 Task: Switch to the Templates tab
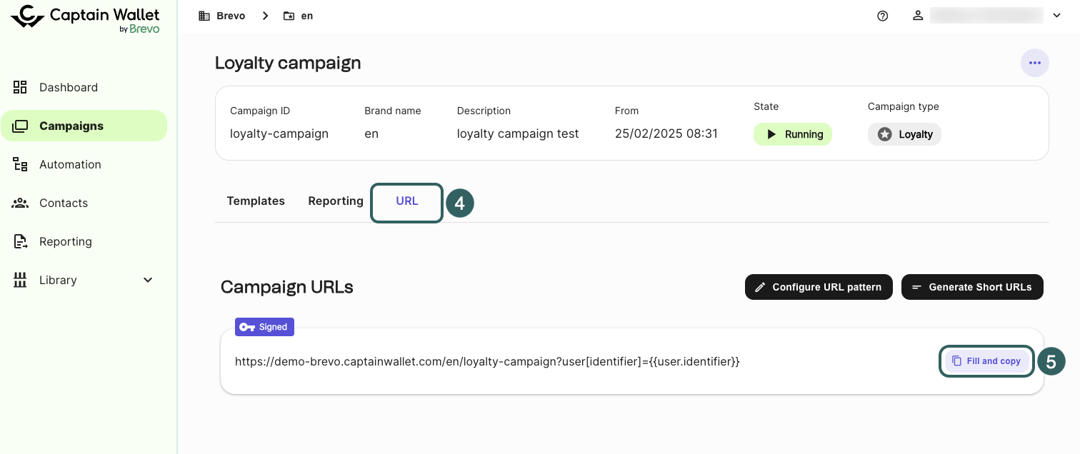pyautogui.click(x=256, y=201)
